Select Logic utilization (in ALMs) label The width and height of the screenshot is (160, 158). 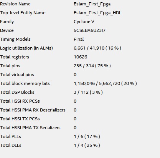(x=26, y=48)
